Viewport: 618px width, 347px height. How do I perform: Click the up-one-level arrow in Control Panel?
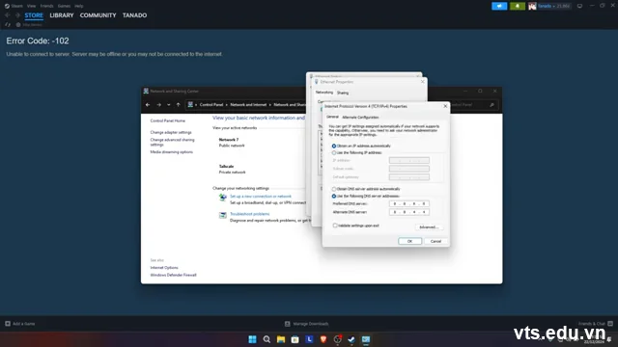point(178,105)
